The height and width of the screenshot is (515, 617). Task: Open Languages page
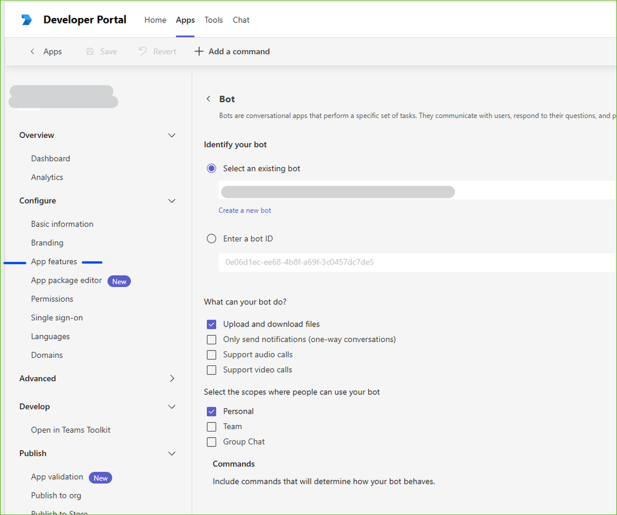[50, 336]
